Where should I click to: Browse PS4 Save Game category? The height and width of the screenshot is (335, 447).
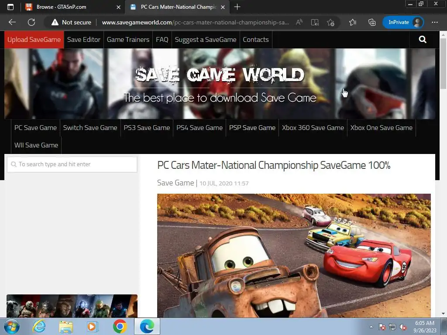pos(199,128)
